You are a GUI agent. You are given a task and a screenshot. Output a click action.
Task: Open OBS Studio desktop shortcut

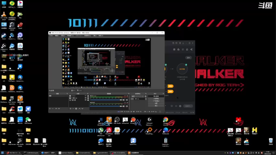pyautogui.click(x=117, y=121)
